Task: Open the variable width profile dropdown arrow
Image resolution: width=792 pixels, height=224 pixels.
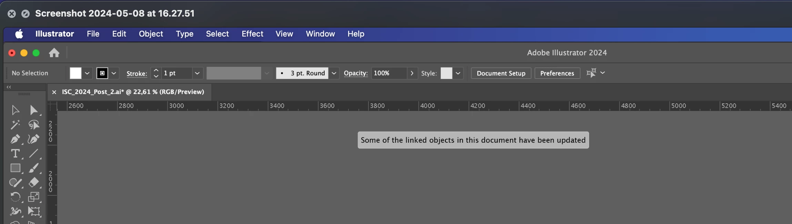Action: click(x=267, y=73)
